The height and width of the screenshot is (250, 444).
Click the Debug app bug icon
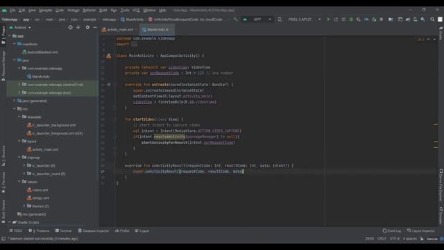coord(351,19)
